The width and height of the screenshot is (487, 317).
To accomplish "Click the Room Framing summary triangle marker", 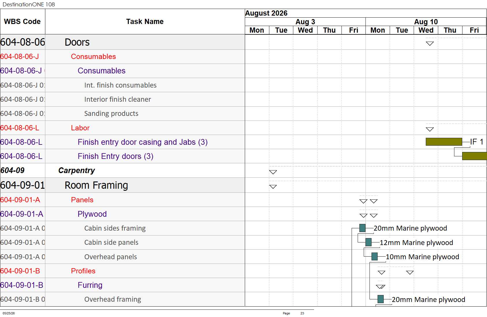I will (273, 187).
